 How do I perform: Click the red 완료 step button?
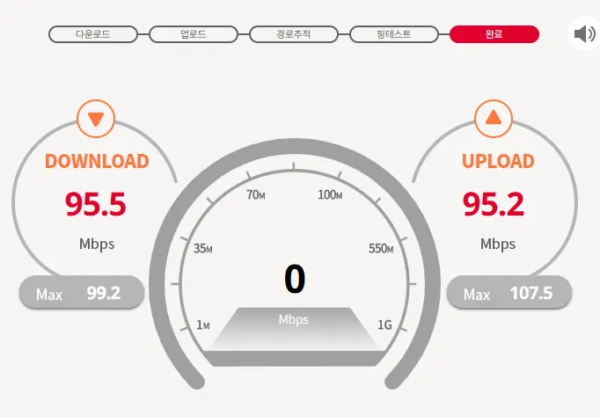click(494, 34)
